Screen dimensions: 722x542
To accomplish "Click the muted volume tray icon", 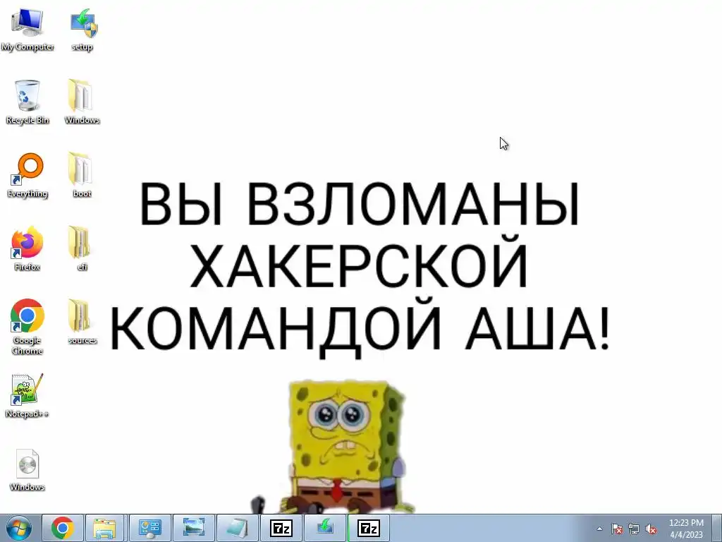I will tap(651, 529).
